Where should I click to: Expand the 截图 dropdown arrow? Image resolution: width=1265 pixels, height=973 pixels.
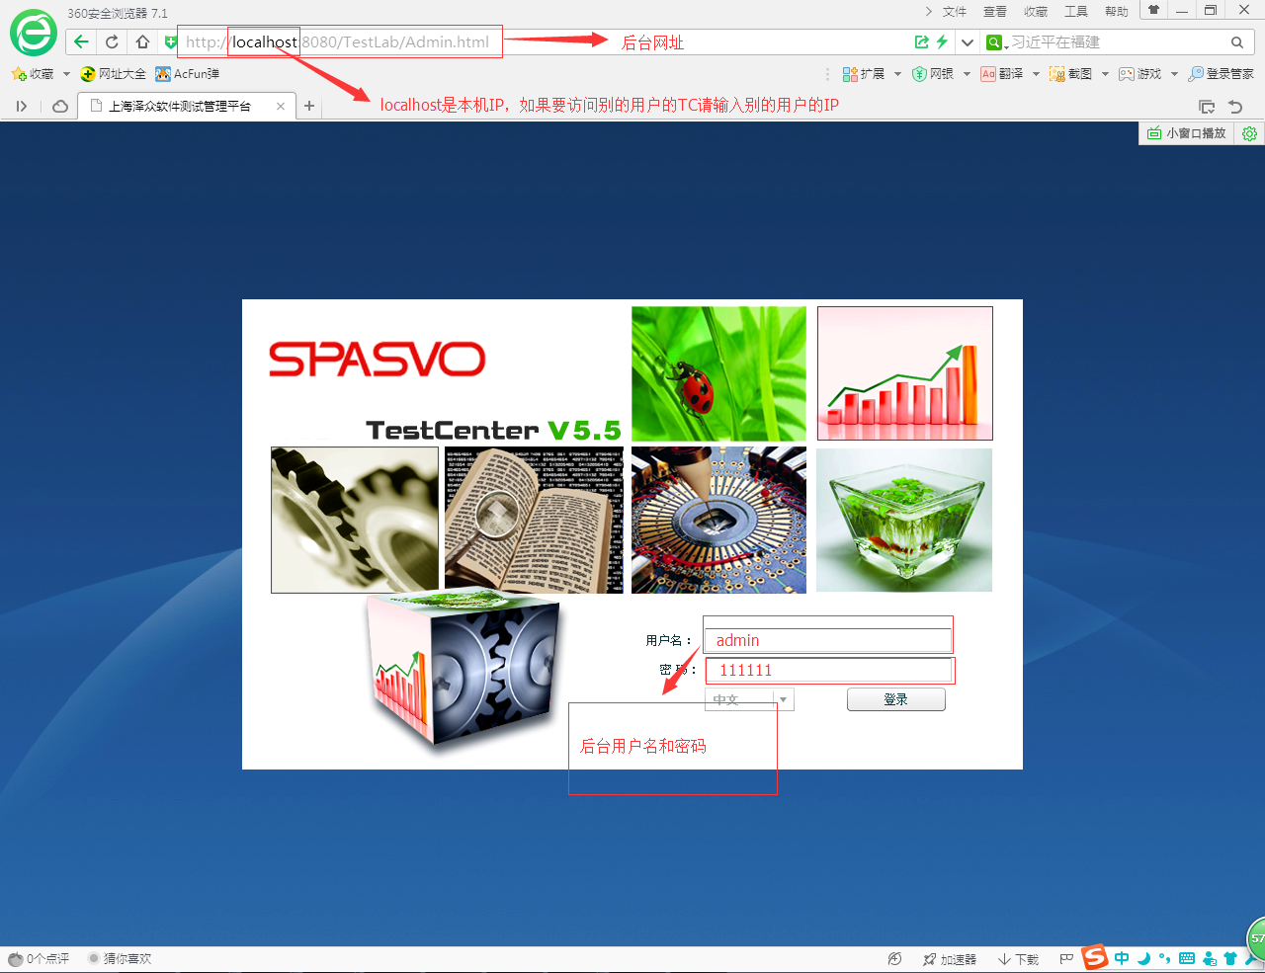1105,74
